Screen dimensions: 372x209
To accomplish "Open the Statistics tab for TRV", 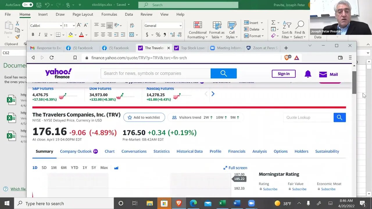I will click(x=162, y=151).
